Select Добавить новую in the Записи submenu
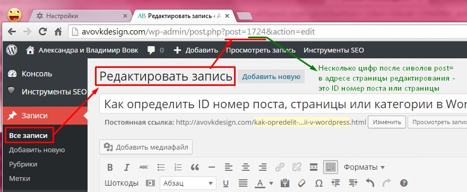 (37, 150)
